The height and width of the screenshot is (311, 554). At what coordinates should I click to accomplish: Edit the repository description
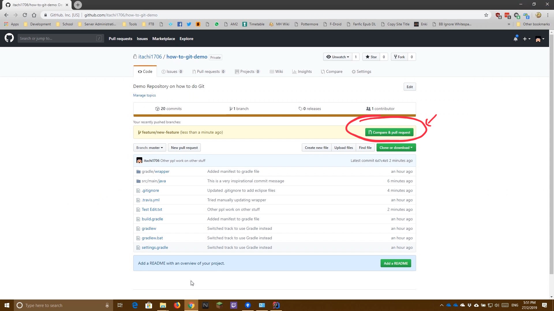(x=410, y=87)
